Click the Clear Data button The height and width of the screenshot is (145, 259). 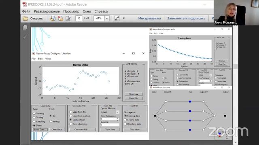point(57,130)
